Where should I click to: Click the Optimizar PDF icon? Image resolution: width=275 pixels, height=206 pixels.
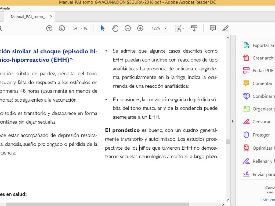(x=247, y=148)
